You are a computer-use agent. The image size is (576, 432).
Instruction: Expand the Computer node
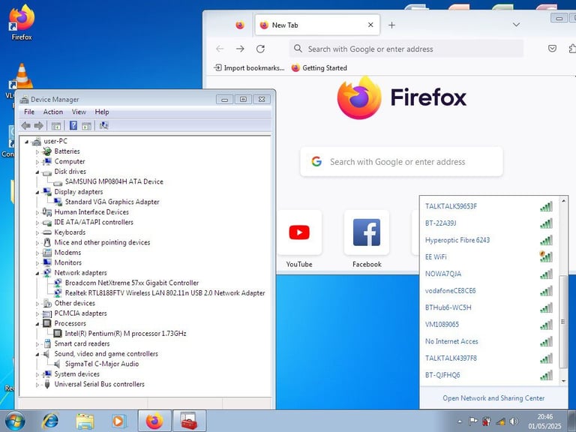(x=37, y=162)
